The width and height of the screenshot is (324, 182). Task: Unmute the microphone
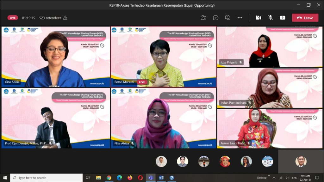(x=270, y=18)
